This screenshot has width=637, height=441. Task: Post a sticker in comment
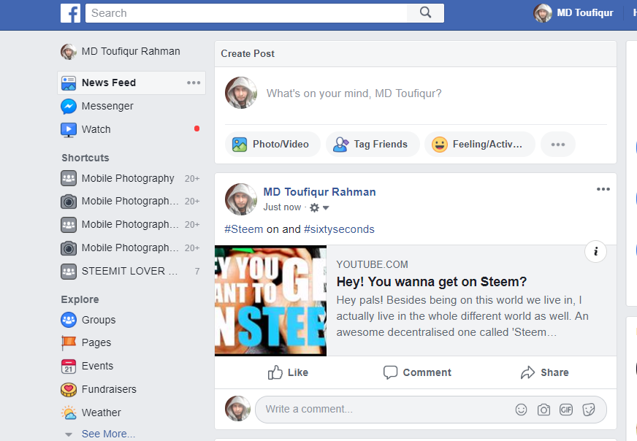coord(589,410)
